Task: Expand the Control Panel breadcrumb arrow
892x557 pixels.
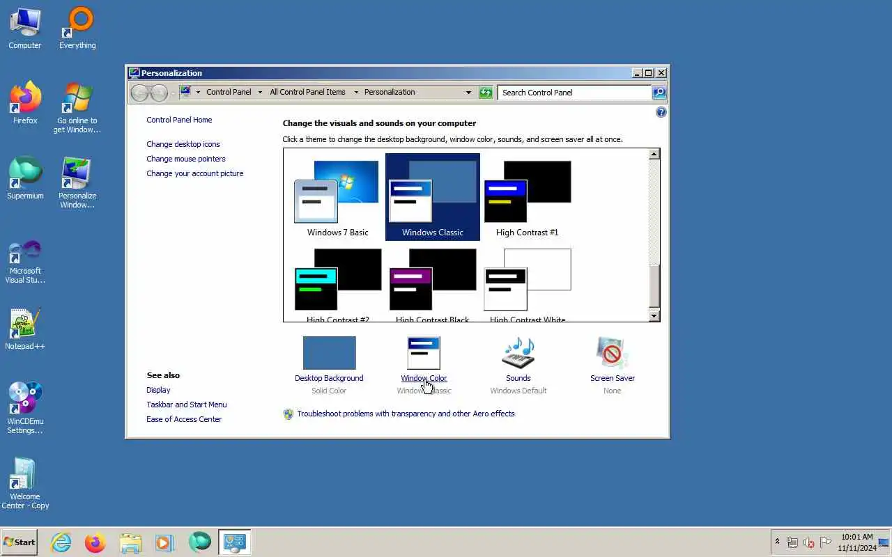Action: pyautogui.click(x=260, y=92)
